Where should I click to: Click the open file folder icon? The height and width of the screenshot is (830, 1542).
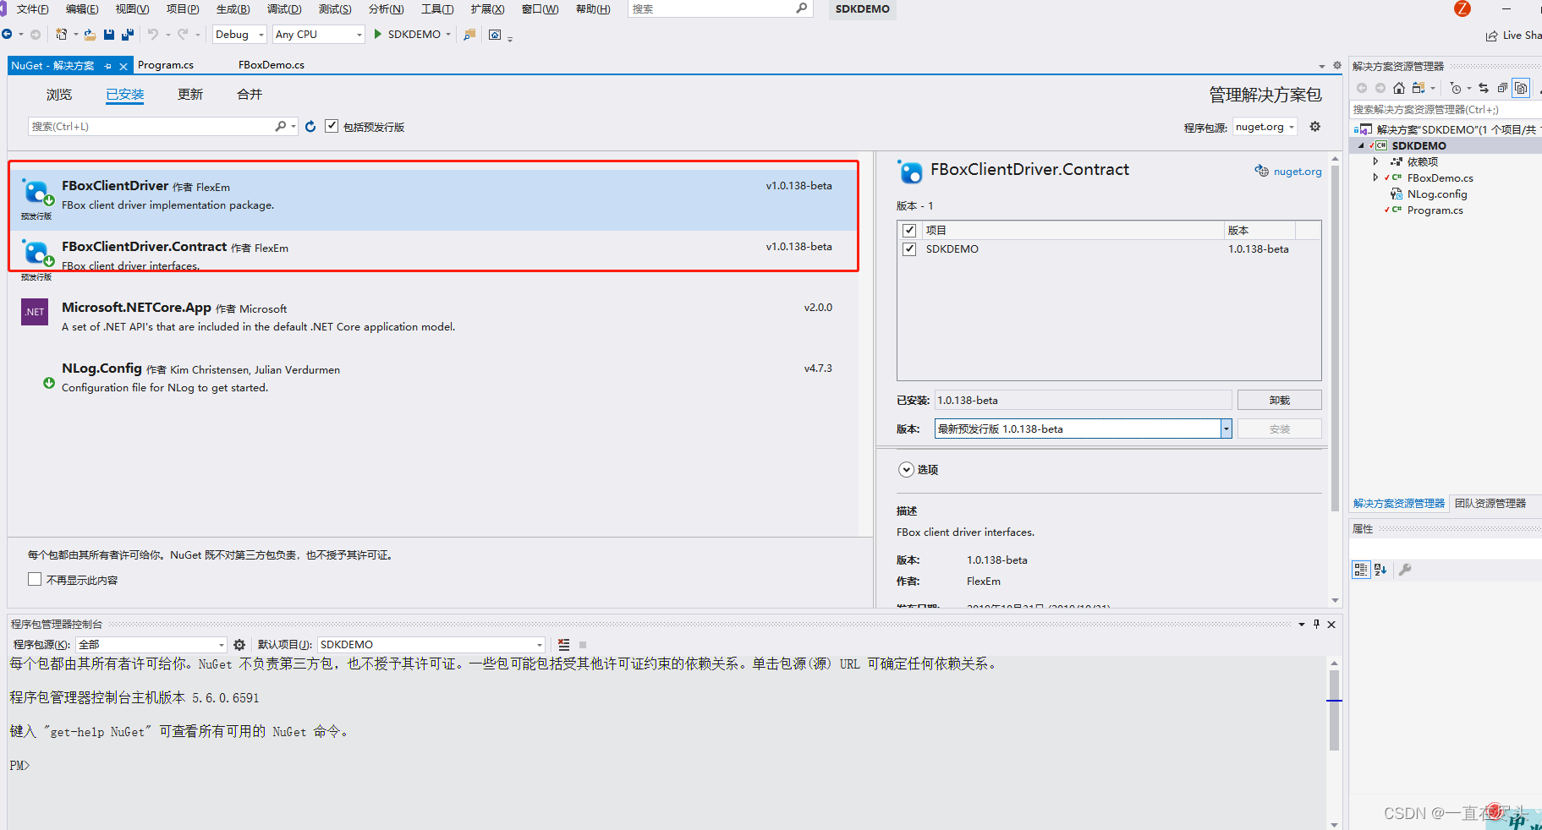[x=90, y=35]
